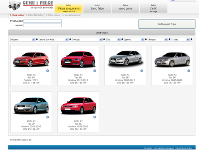The width and height of the screenshot is (199, 150).
Task: Select red Audi A3 8L 1996-2003 car image
Action: [78, 106]
